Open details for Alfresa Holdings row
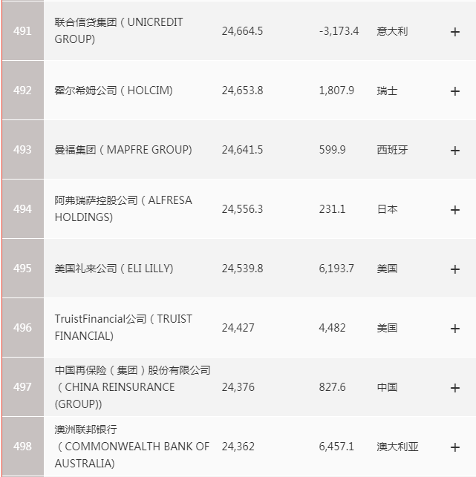 tap(455, 209)
